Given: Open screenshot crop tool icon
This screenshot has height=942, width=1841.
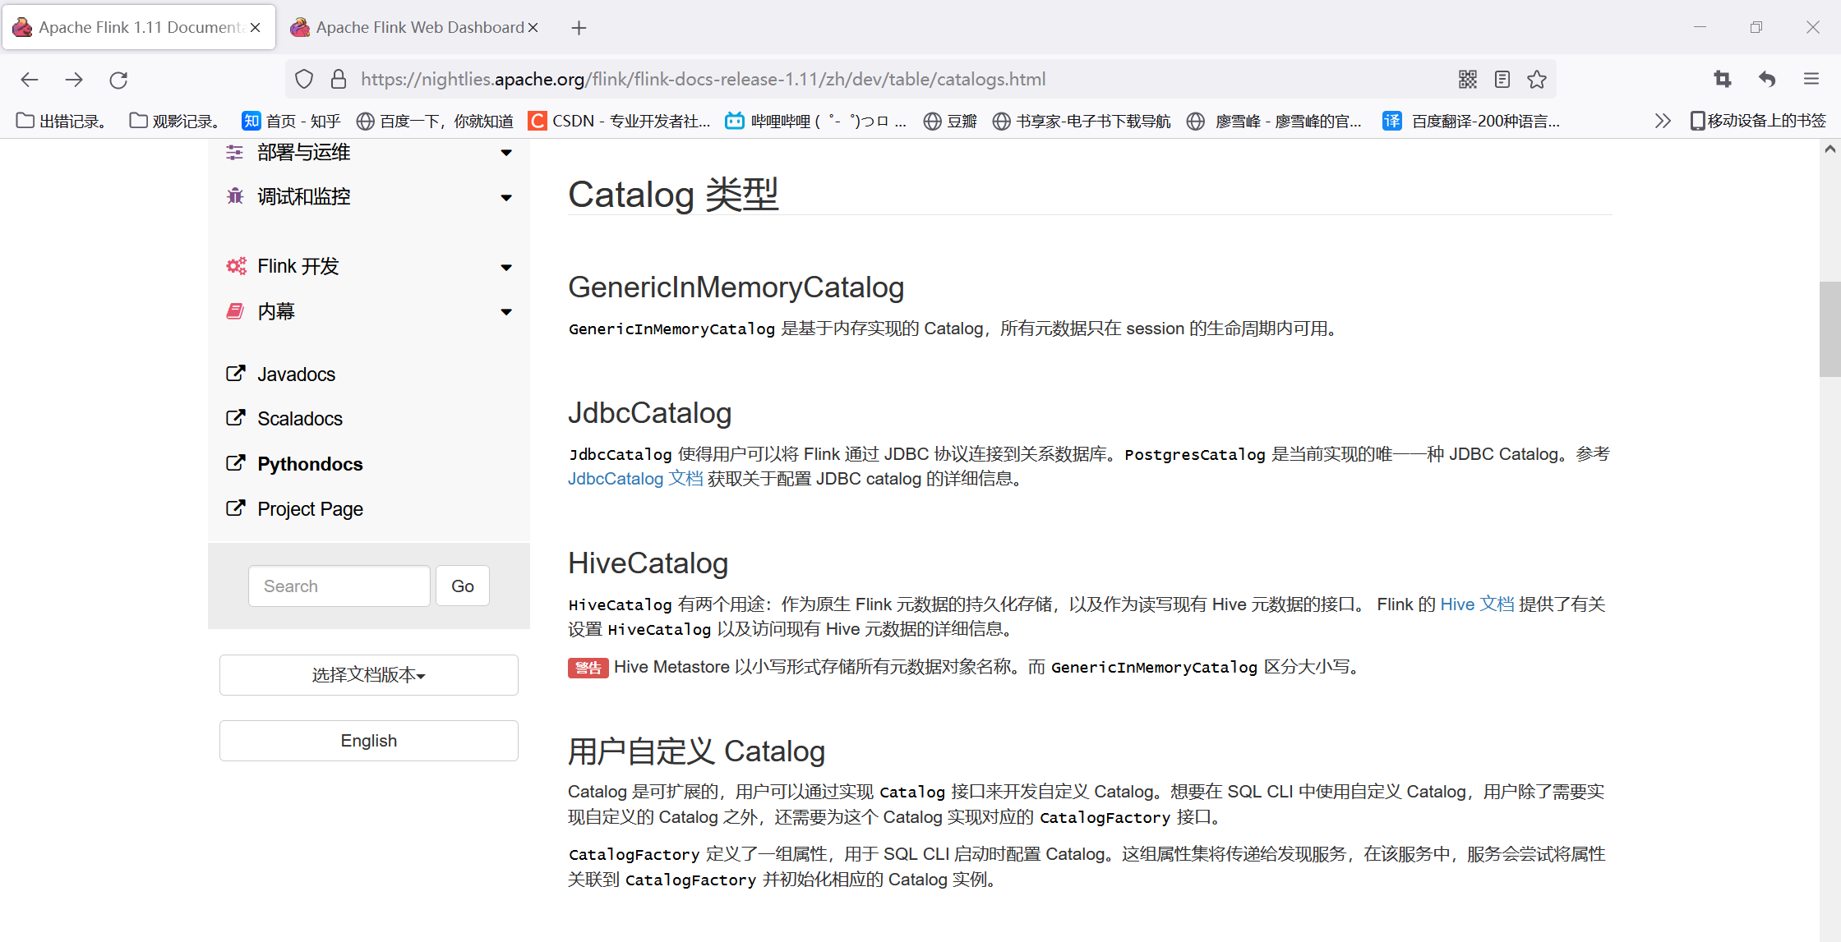Looking at the screenshot, I should click(1723, 80).
